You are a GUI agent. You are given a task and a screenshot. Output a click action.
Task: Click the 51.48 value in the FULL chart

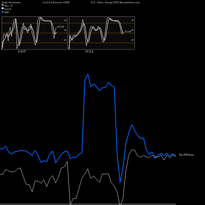point(128,32)
